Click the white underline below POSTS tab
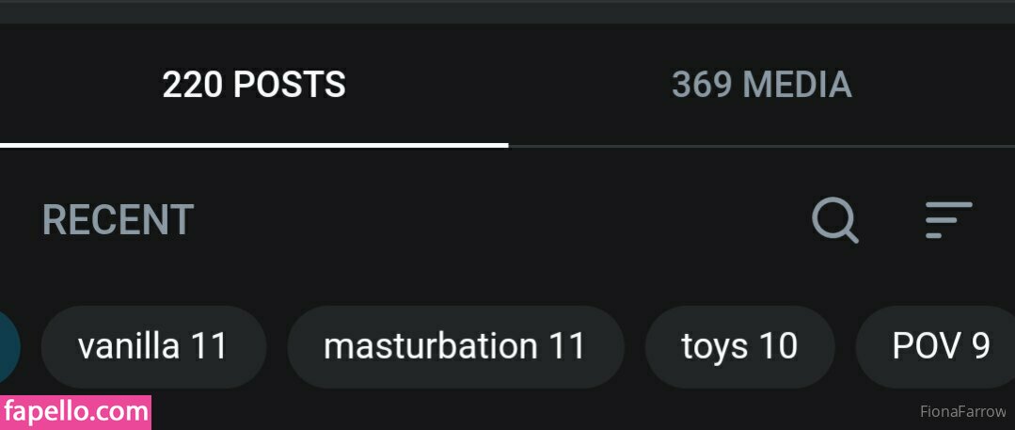Image resolution: width=1015 pixels, height=430 pixels. click(x=254, y=145)
